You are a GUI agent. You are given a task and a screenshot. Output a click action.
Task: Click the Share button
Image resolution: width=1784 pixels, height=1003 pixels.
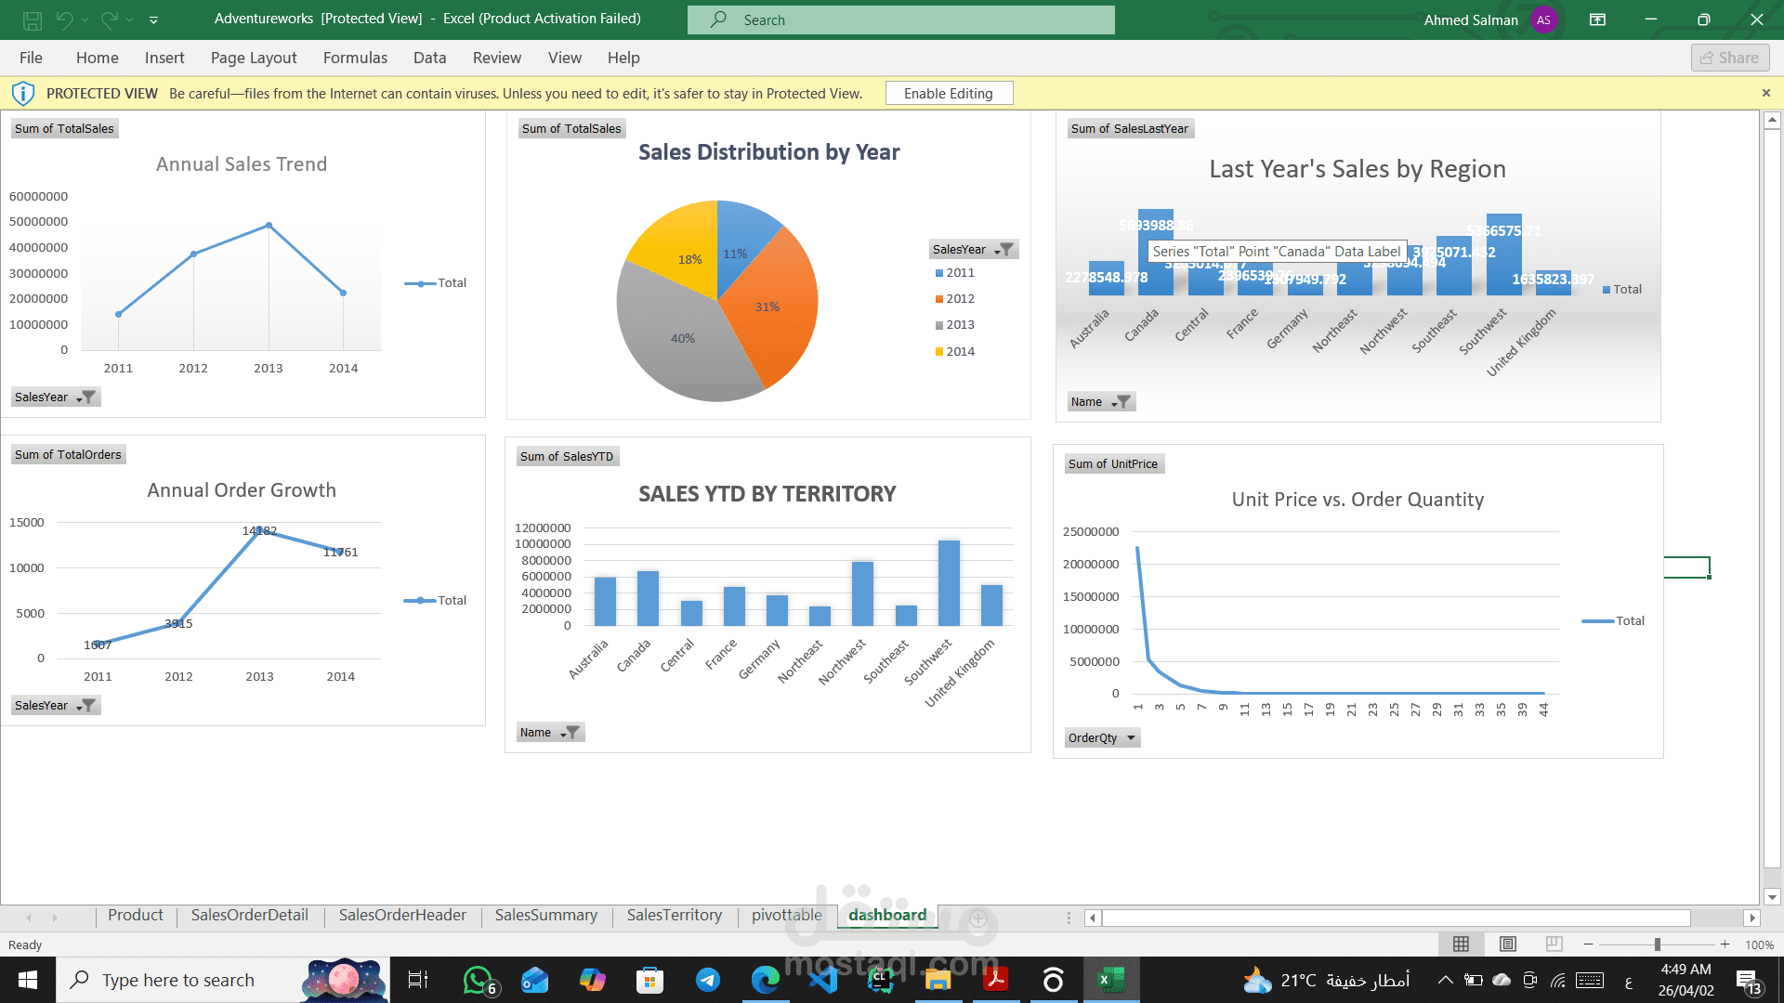[1729, 57]
